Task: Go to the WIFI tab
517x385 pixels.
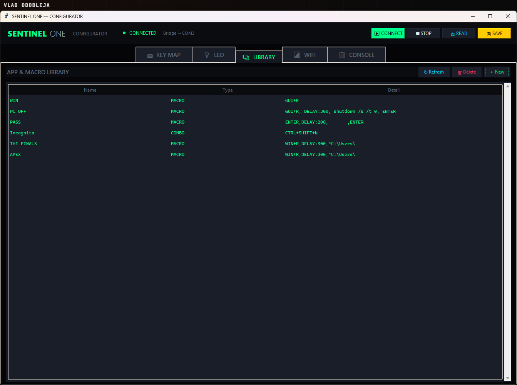Action: [x=305, y=55]
